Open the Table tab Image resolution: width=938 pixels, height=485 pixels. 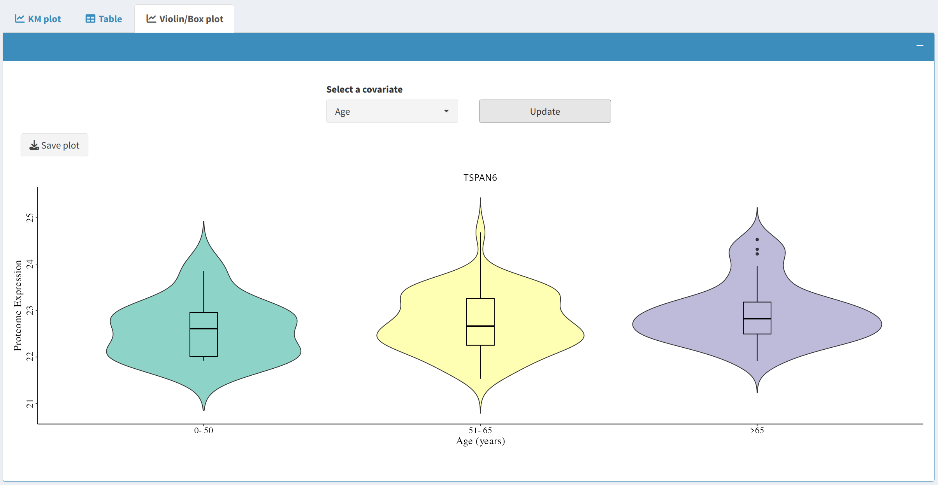point(104,19)
